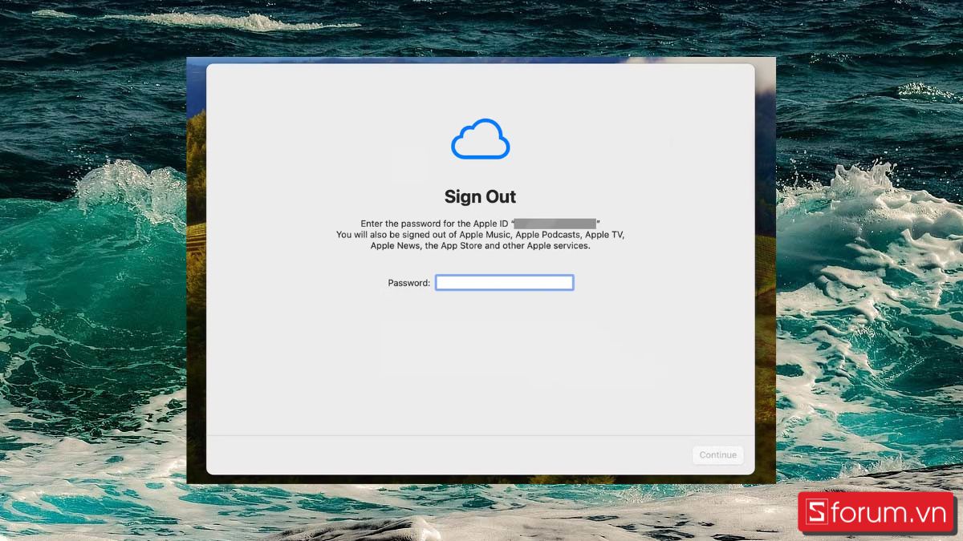Click the Apple Music mention in the description
Screen dimensions: 963x541
(482, 234)
